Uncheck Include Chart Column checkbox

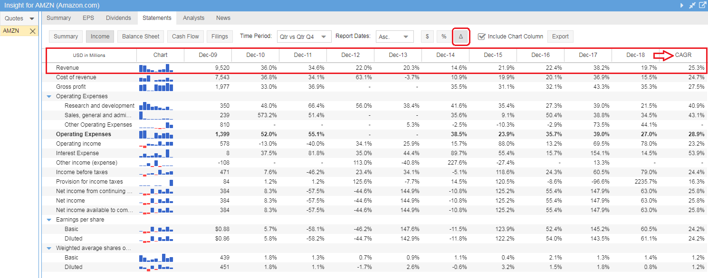(481, 37)
